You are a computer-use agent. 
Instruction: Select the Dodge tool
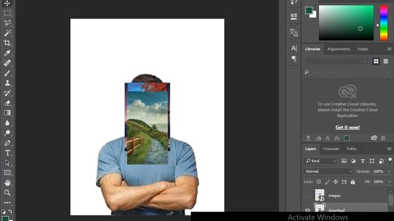tap(7, 133)
